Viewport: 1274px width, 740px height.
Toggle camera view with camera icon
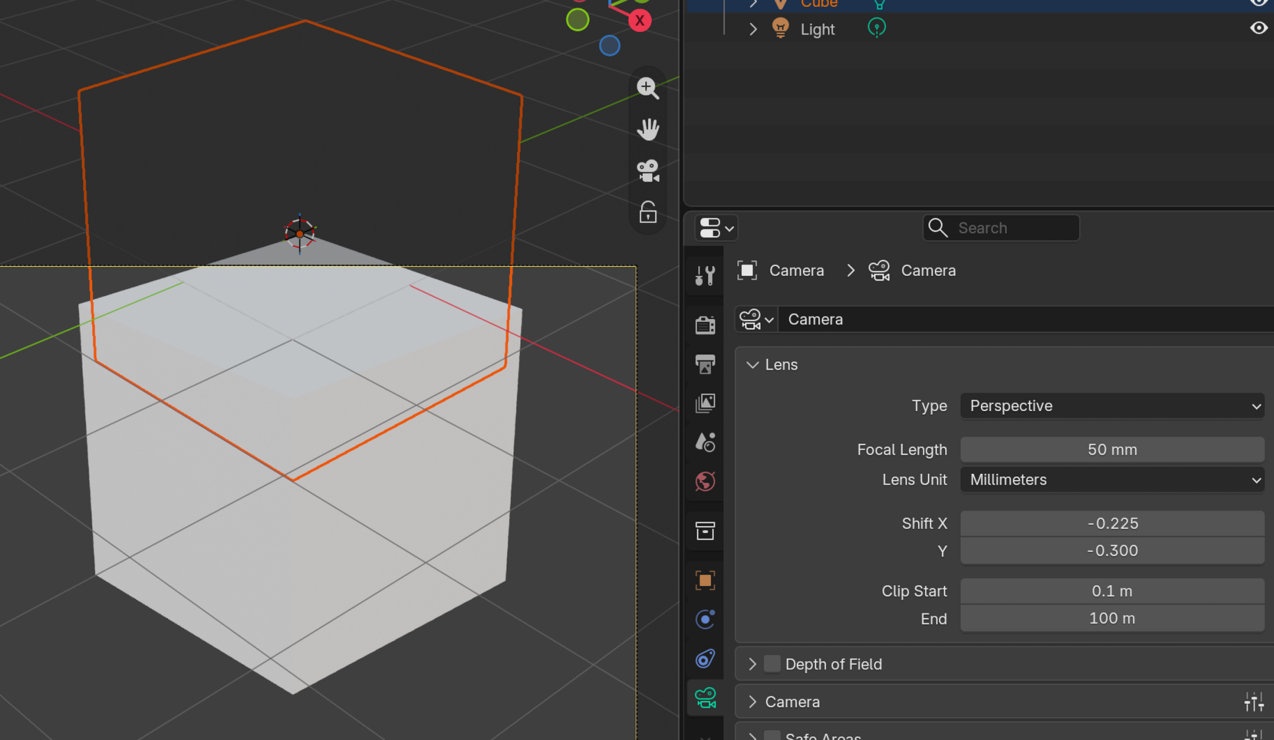(x=648, y=171)
